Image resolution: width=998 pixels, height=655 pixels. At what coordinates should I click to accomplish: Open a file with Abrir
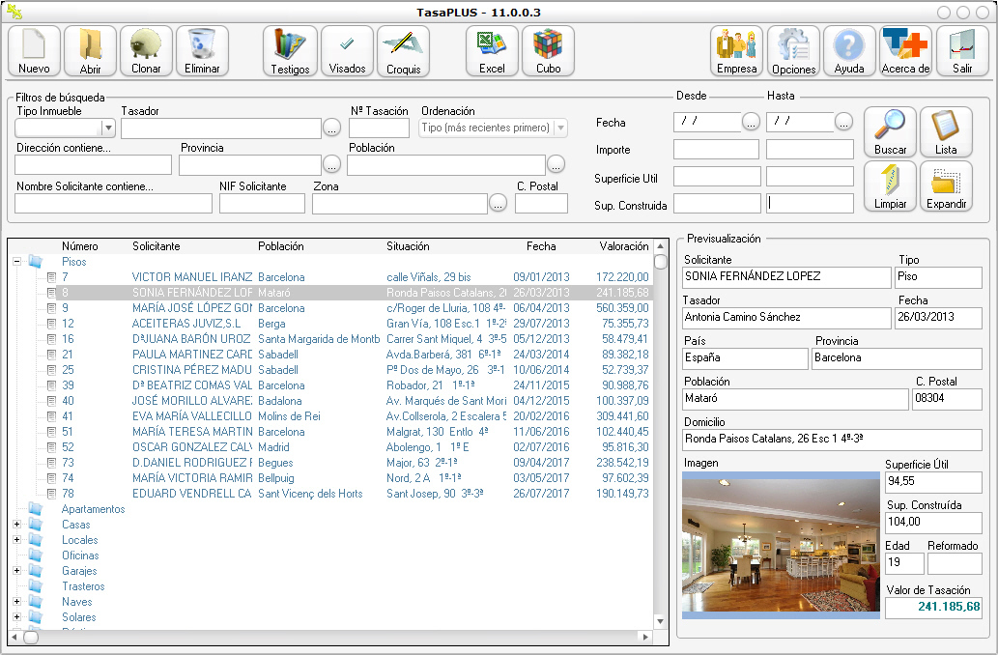pyautogui.click(x=90, y=50)
